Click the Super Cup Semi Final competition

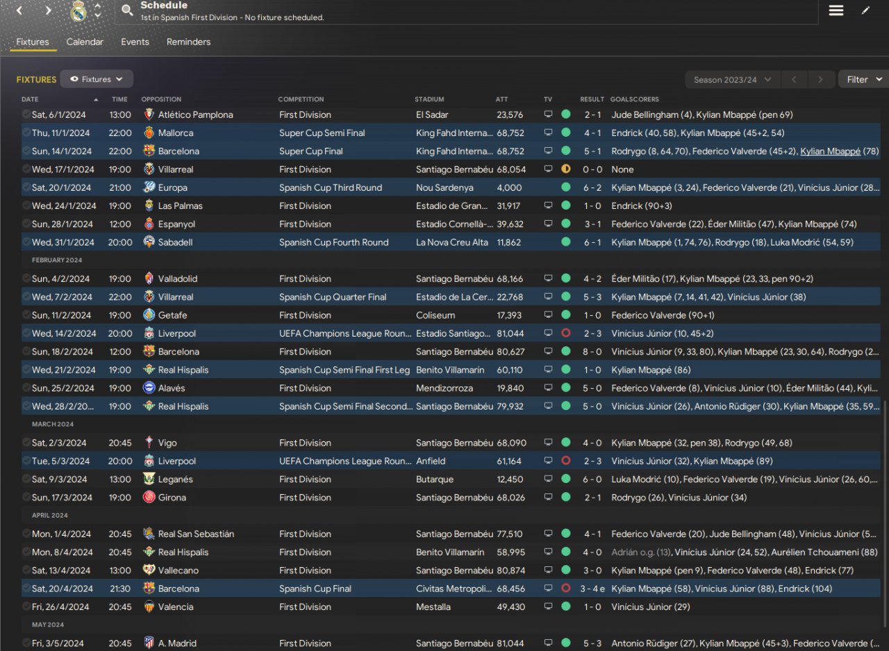pos(322,133)
